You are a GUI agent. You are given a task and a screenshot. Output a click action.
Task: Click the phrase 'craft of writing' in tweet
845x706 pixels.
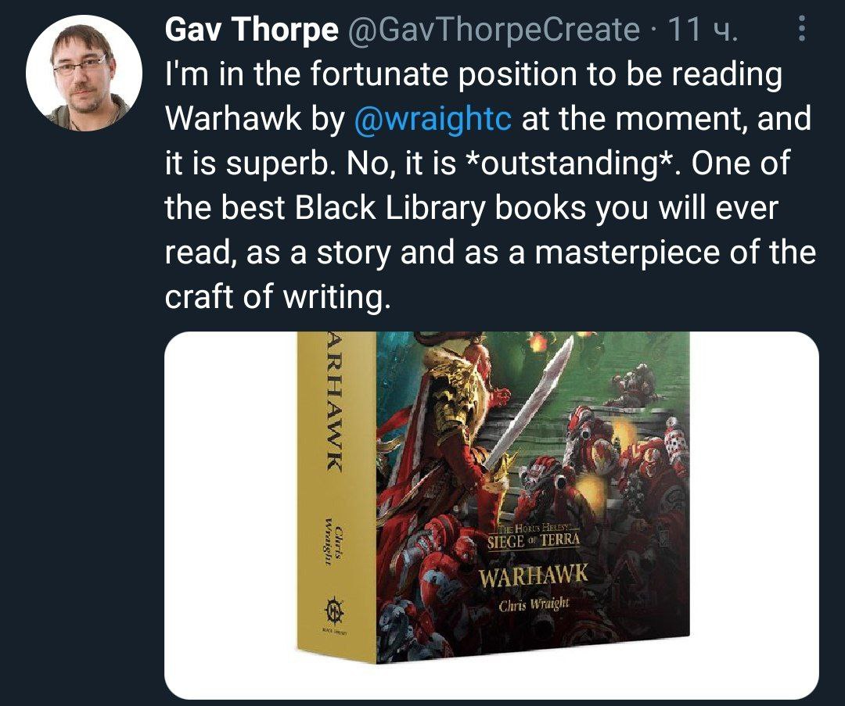pyautogui.click(x=276, y=297)
